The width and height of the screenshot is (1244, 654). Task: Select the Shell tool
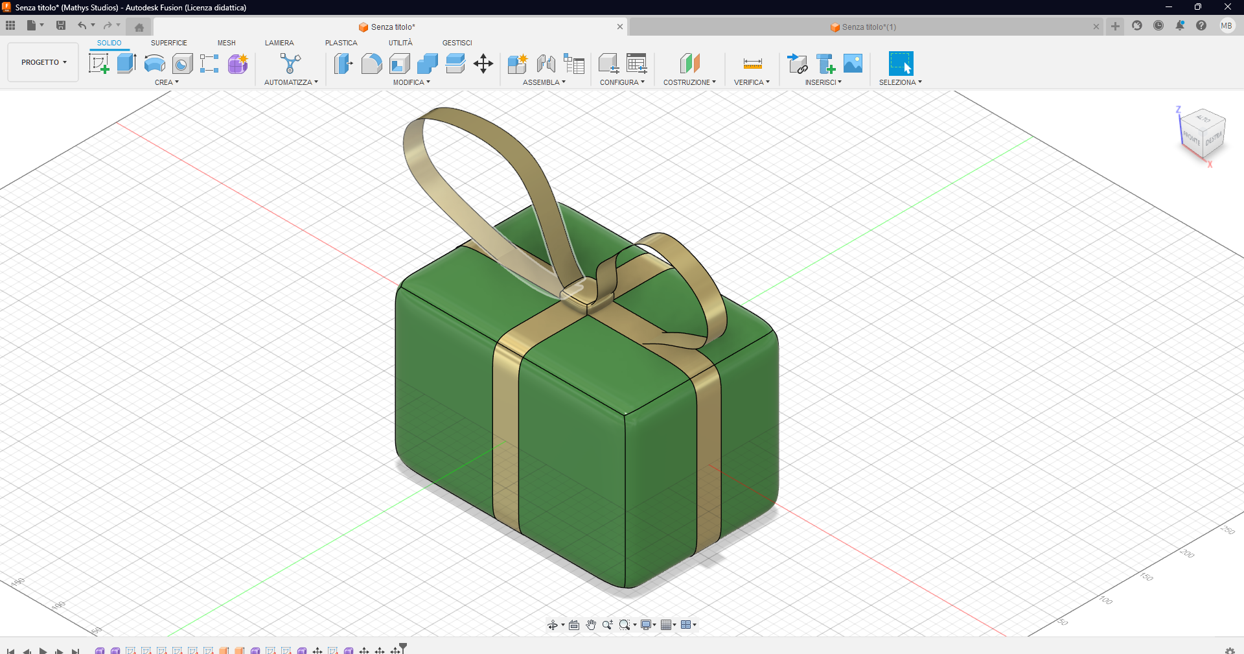click(x=400, y=64)
